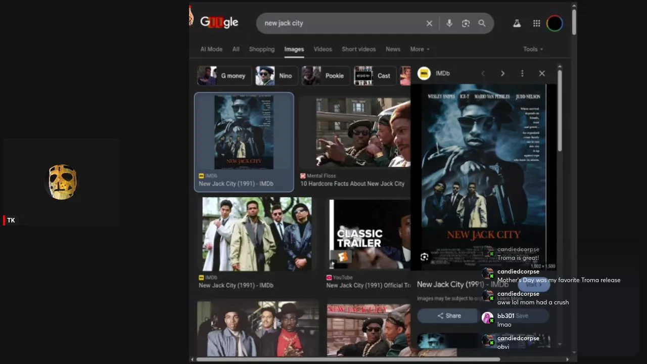Clear the search box with the X icon
Image resolution: width=647 pixels, height=364 pixels.
[x=429, y=23]
